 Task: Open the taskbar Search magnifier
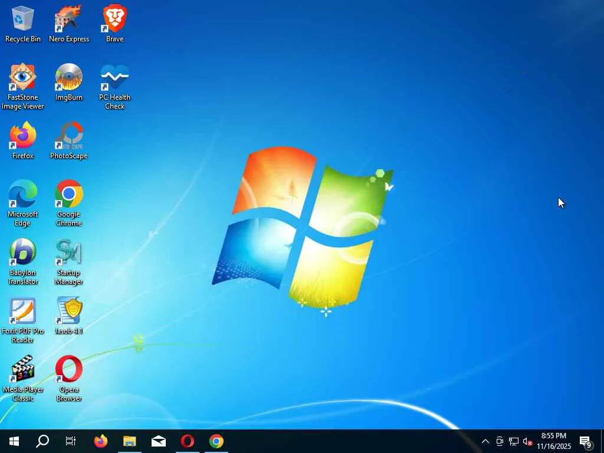42,441
